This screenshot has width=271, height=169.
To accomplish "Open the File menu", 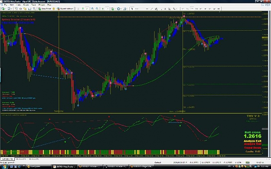I will coord(6,5).
